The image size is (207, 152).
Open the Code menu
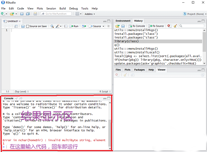click(x=20, y=8)
